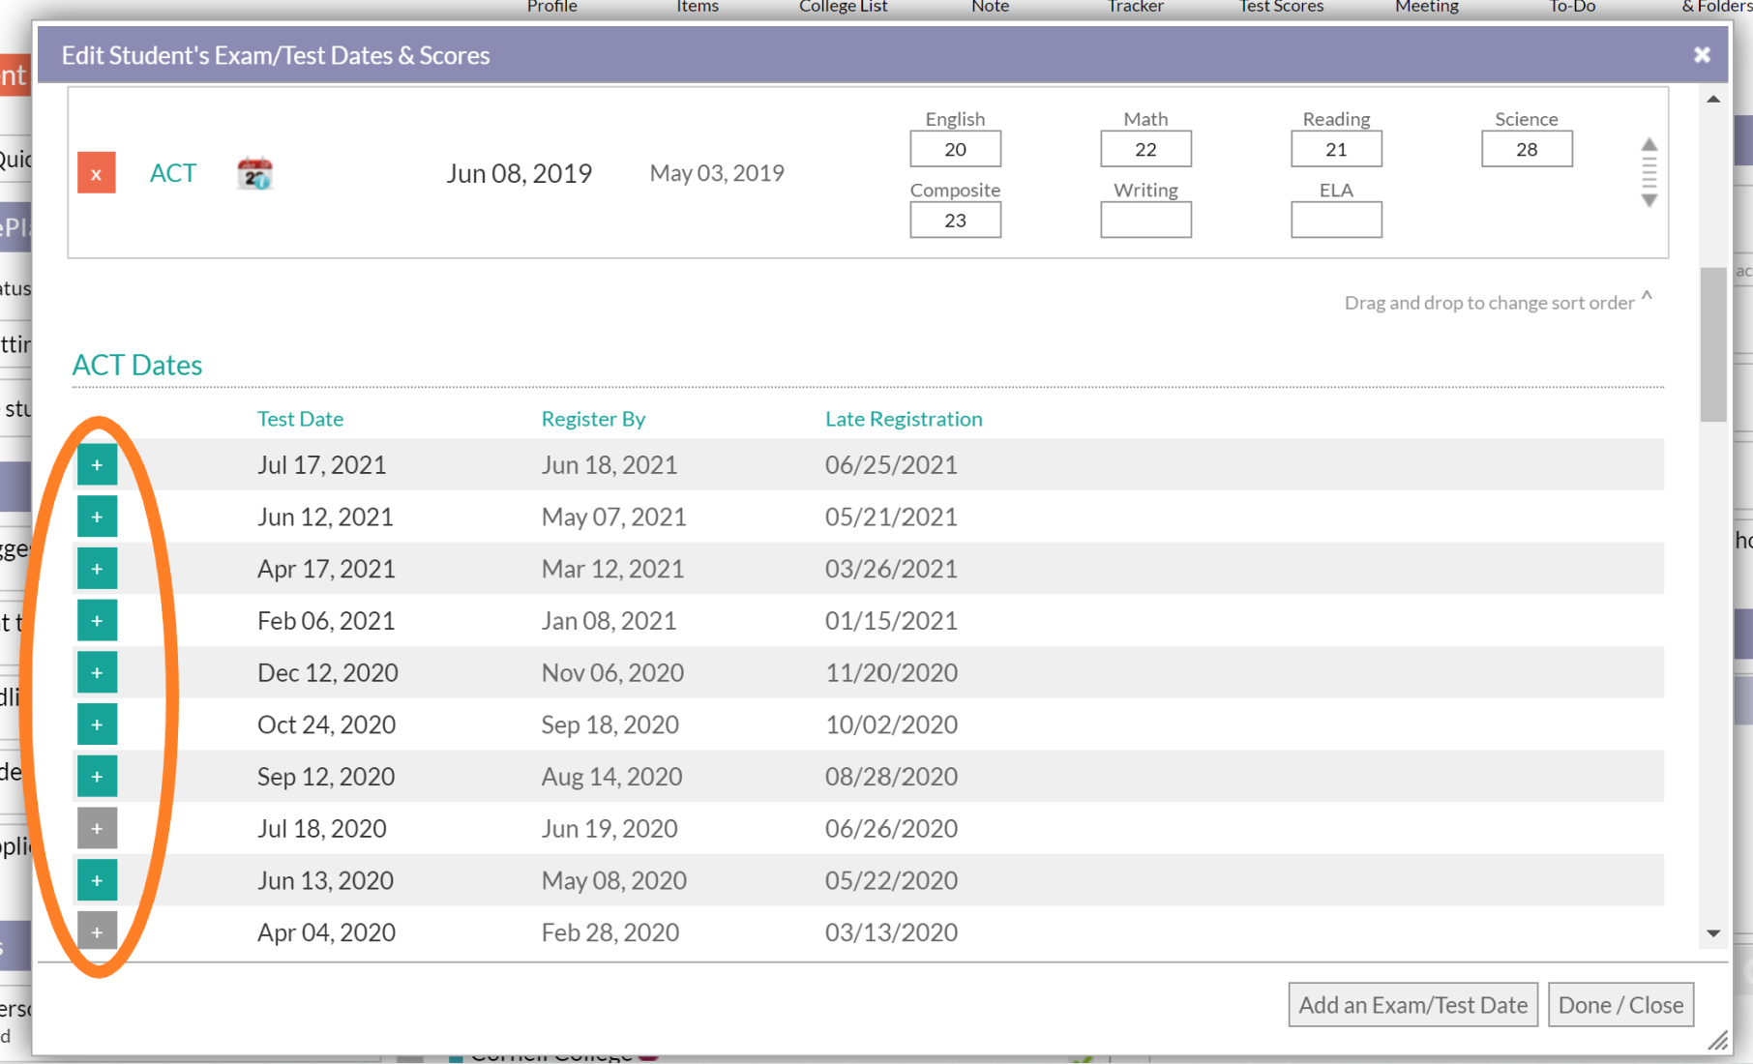Add the Dec 12, 2020 test date
Viewport: 1753px width, 1064px height.
(x=97, y=673)
